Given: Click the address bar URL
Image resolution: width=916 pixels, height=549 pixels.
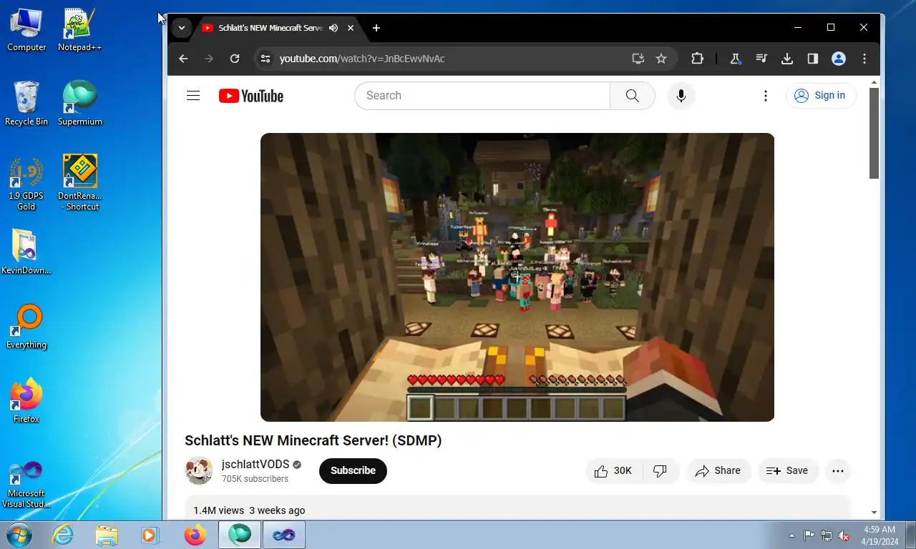Looking at the screenshot, I should (x=362, y=59).
